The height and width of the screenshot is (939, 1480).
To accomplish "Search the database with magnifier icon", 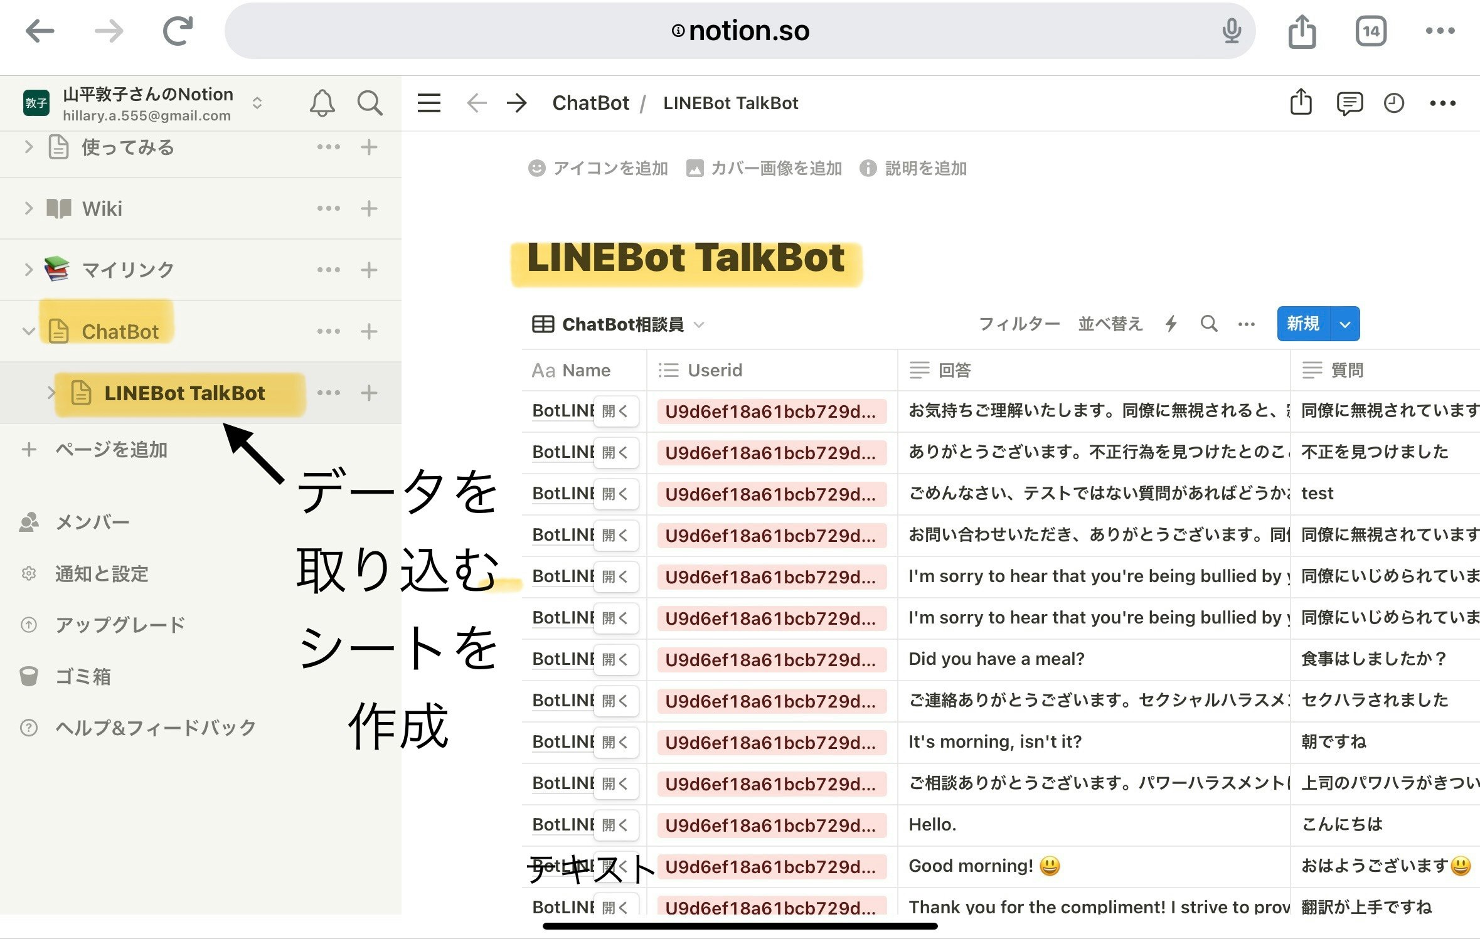I will pyautogui.click(x=1208, y=324).
